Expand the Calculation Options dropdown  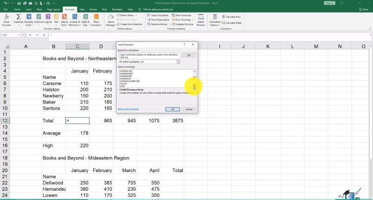(x=215, y=20)
